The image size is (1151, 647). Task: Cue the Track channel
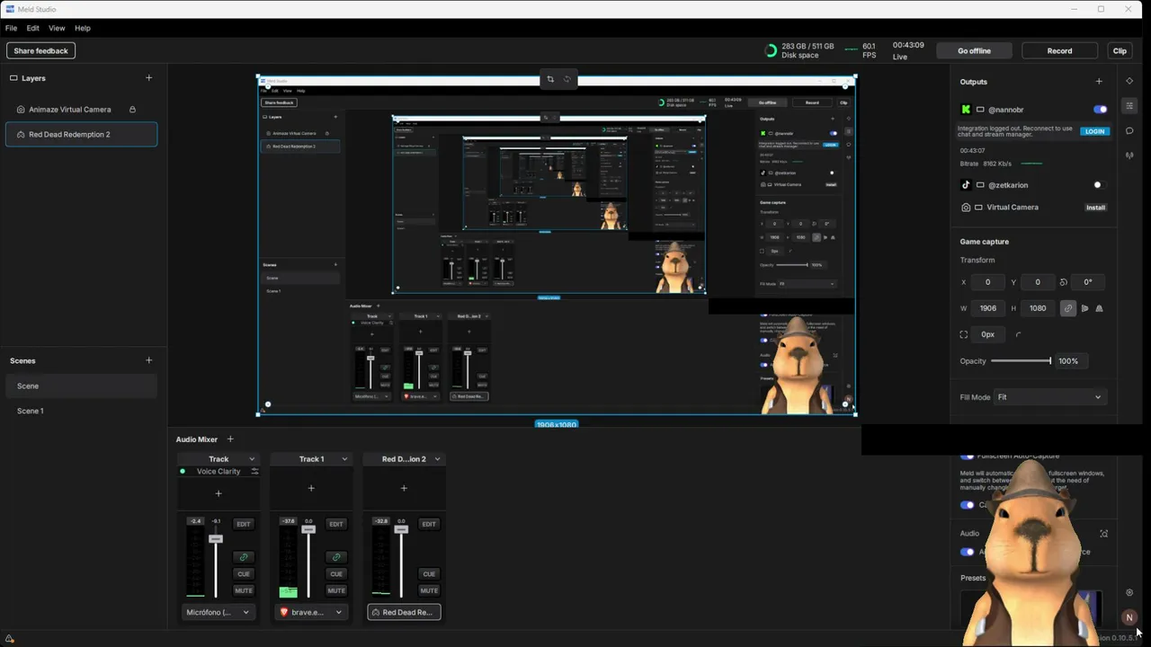(243, 574)
